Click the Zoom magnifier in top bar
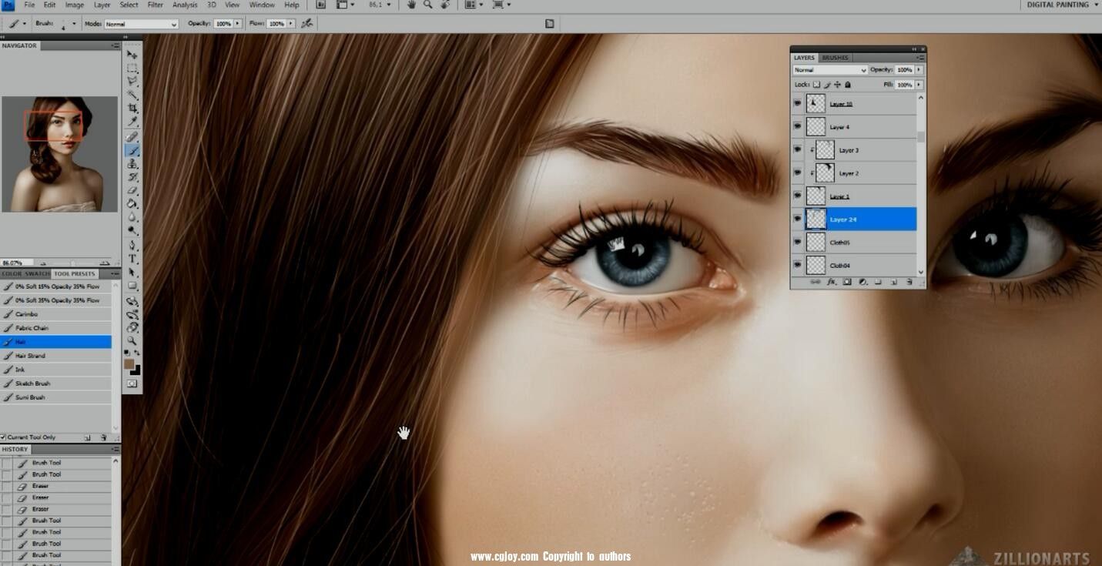This screenshot has height=566, width=1102. tap(427, 5)
